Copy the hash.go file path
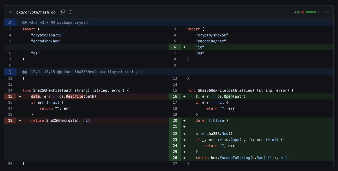Viewport: 338px width, 171px height. tap(62, 12)
